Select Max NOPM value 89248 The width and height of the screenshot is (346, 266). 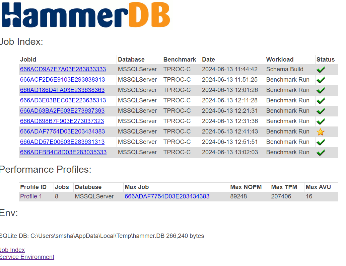(238, 196)
